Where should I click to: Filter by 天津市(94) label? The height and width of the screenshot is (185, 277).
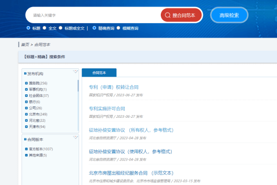click(37, 127)
